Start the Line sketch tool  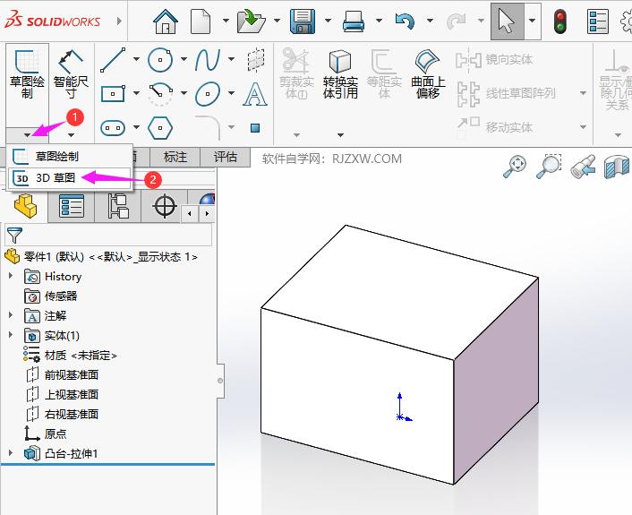[113, 60]
